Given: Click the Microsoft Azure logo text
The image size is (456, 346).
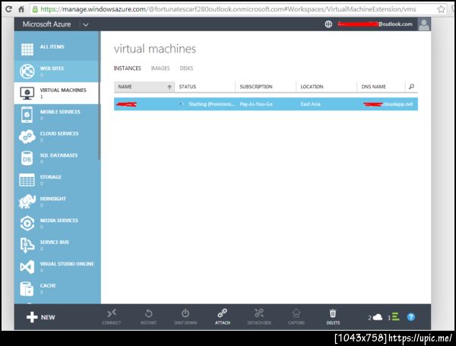Looking at the screenshot, I should 46,24.
